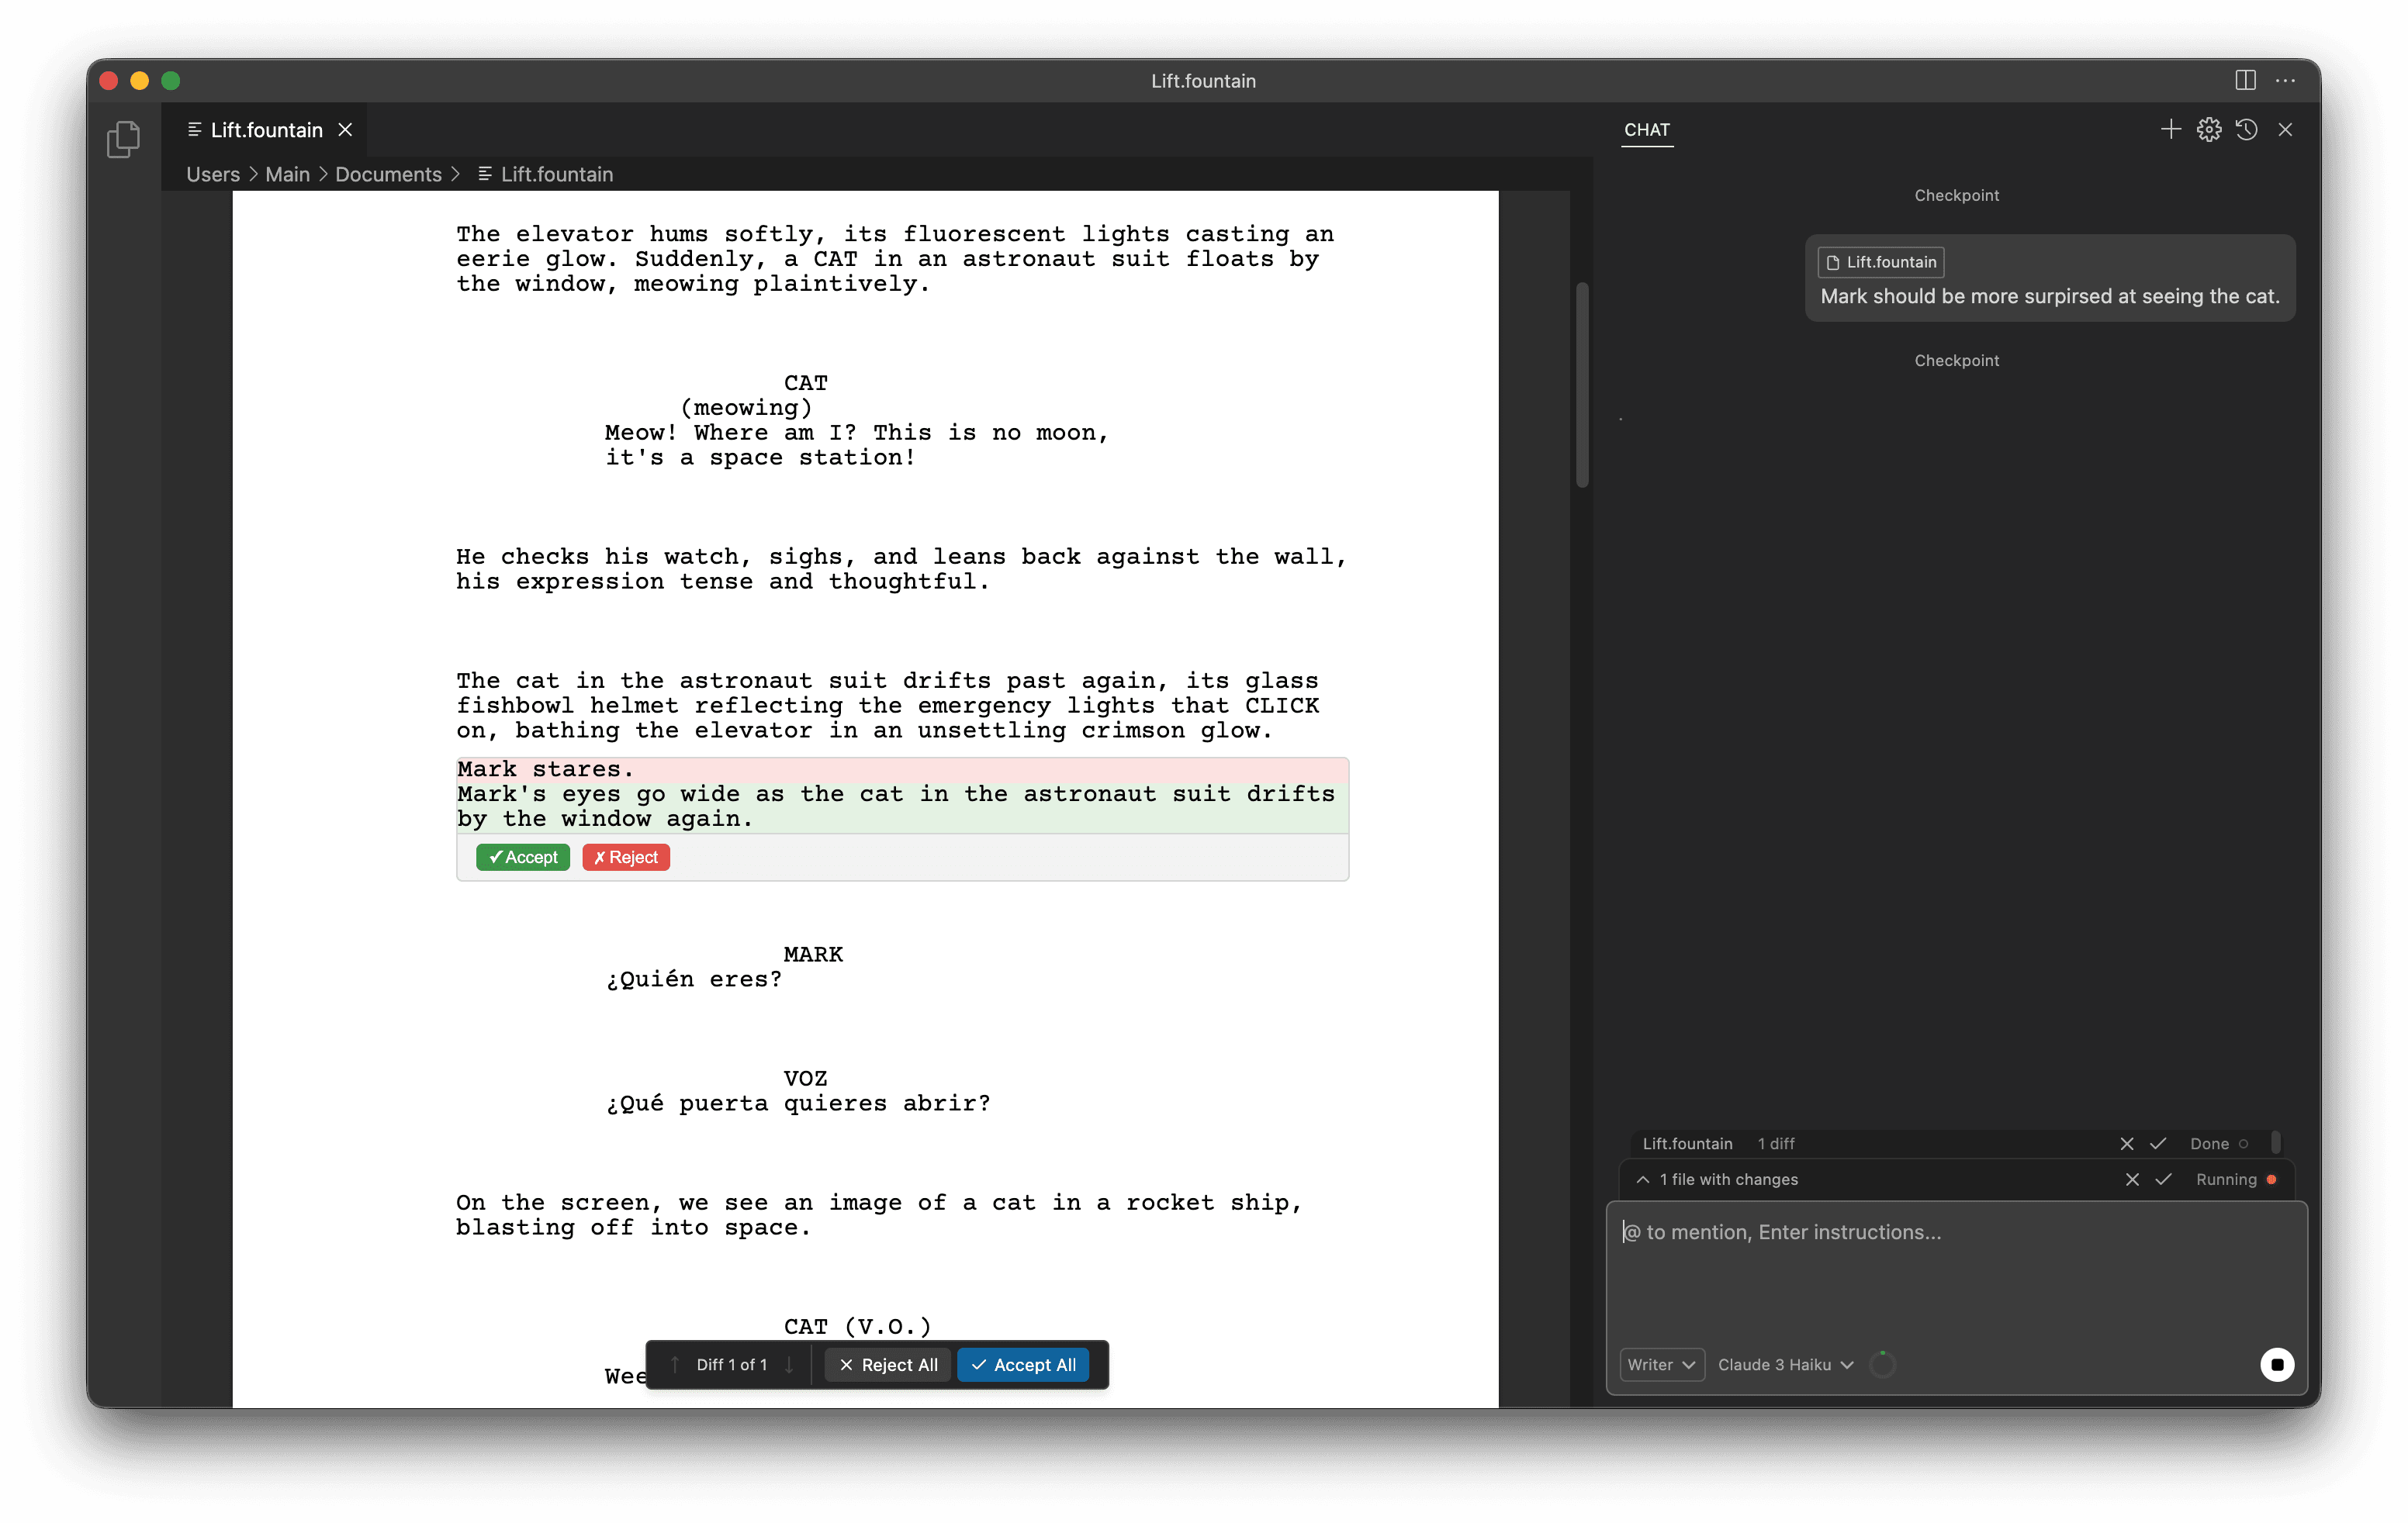This screenshot has height=1523, width=2408.
Task: Open the Writer mode dropdown
Action: point(1660,1364)
